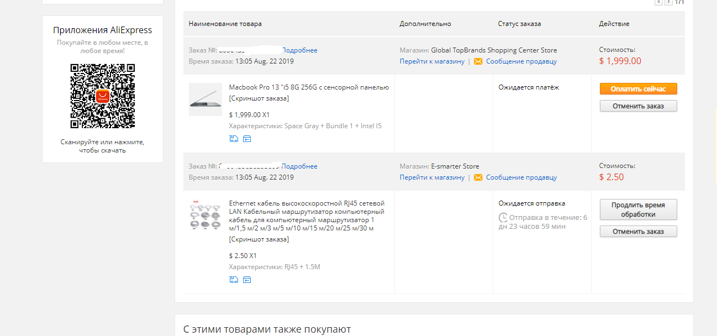This screenshot has height=336, width=717.
Task: Click return box icon under Ethernet cable item
Action: tap(247, 280)
